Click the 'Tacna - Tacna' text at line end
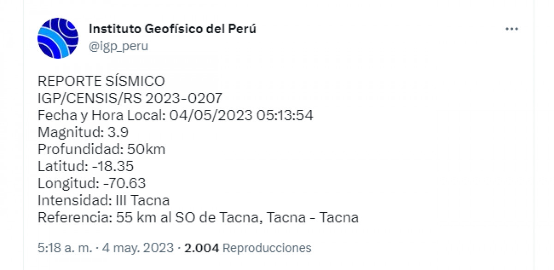 313,217
